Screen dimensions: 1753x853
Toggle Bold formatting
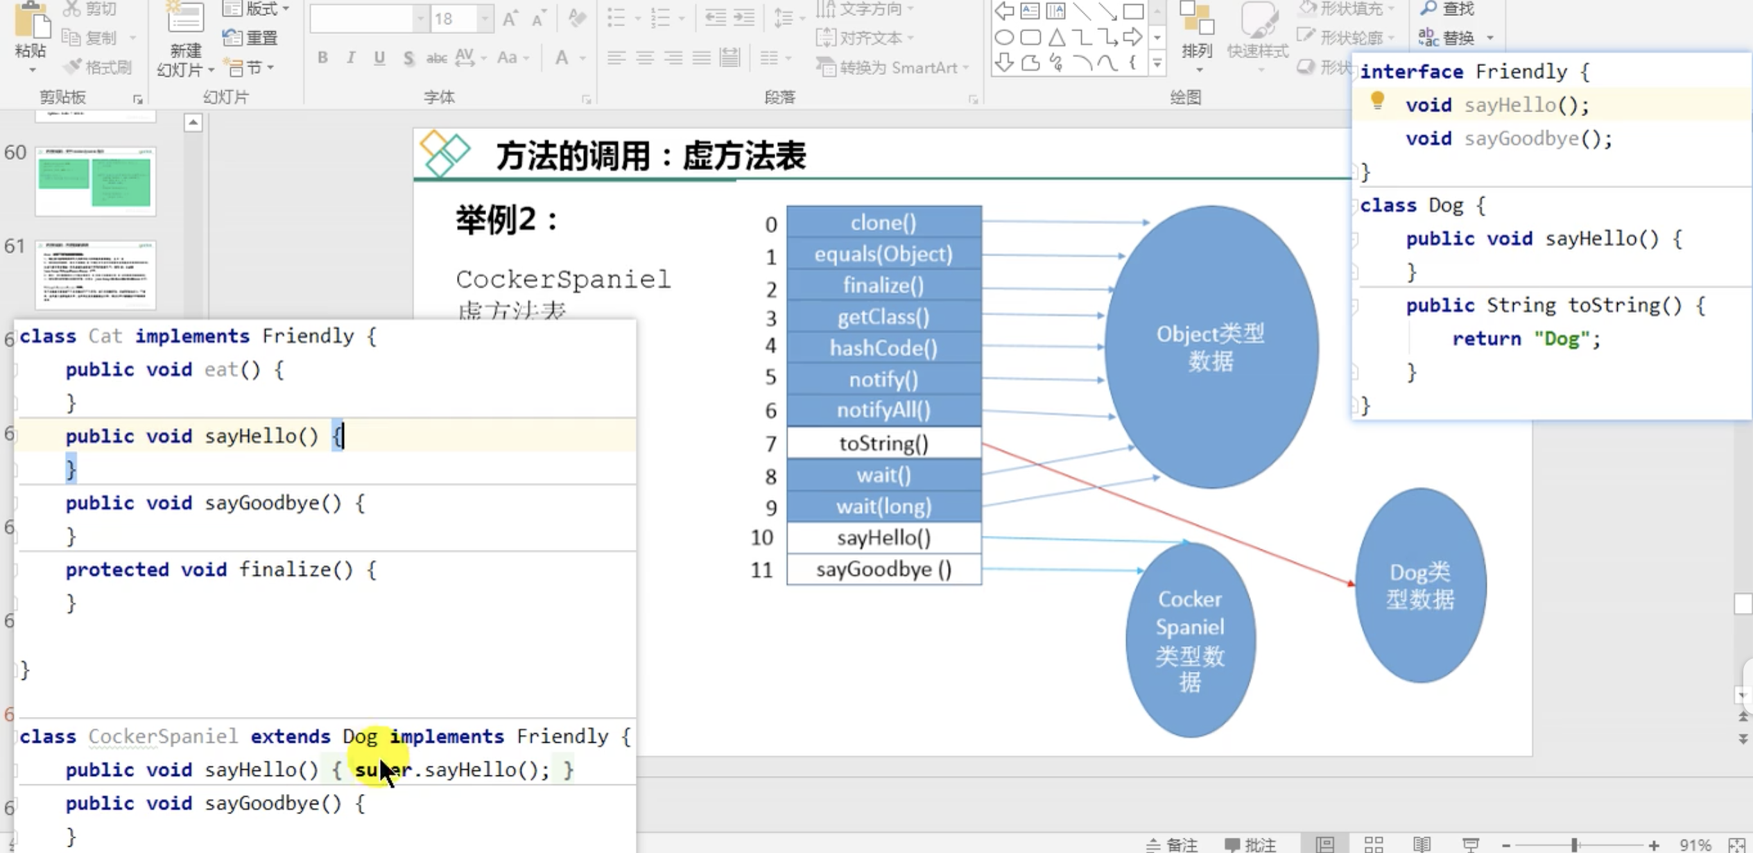pos(322,58)
